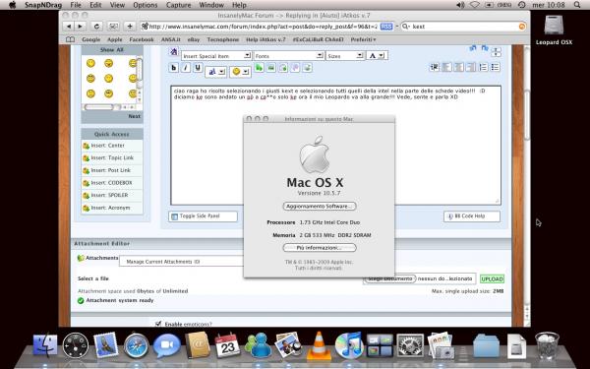The image size is (590, 369).
Task: Open the Edit menu
Action: (x=95, y=5)
